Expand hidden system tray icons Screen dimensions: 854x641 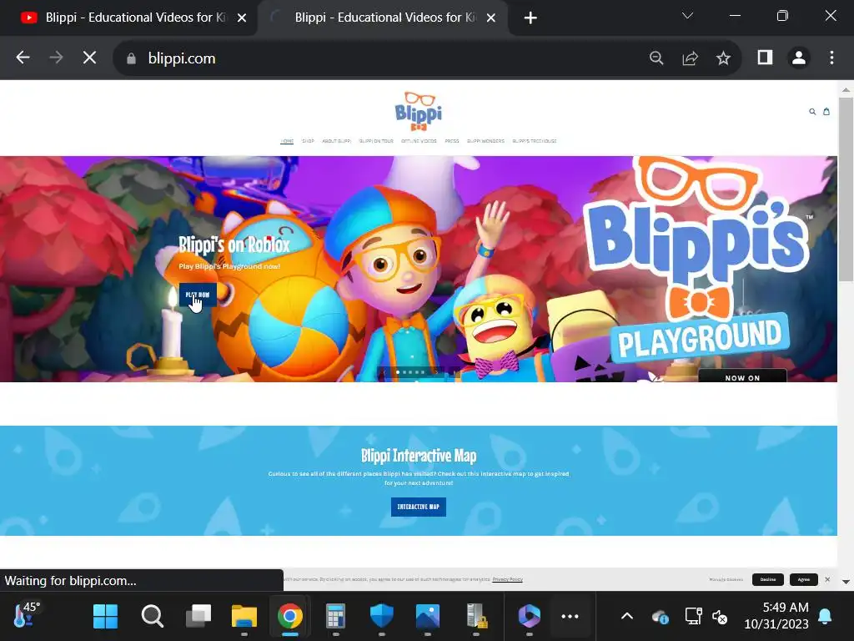[627, 617]
